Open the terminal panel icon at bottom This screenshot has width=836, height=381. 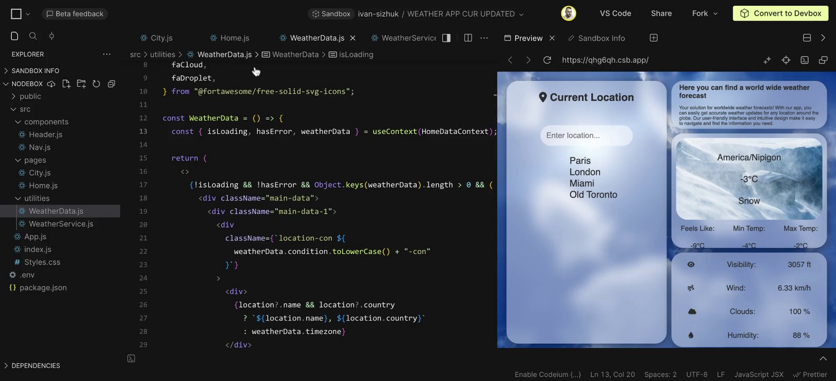(x=131, y=358)
